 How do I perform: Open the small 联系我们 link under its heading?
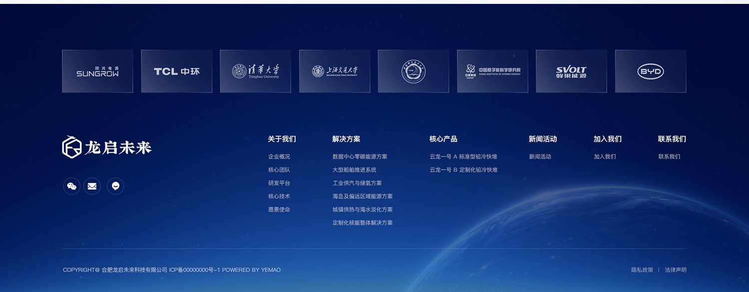pyautogui.click(x=670, y=156)
